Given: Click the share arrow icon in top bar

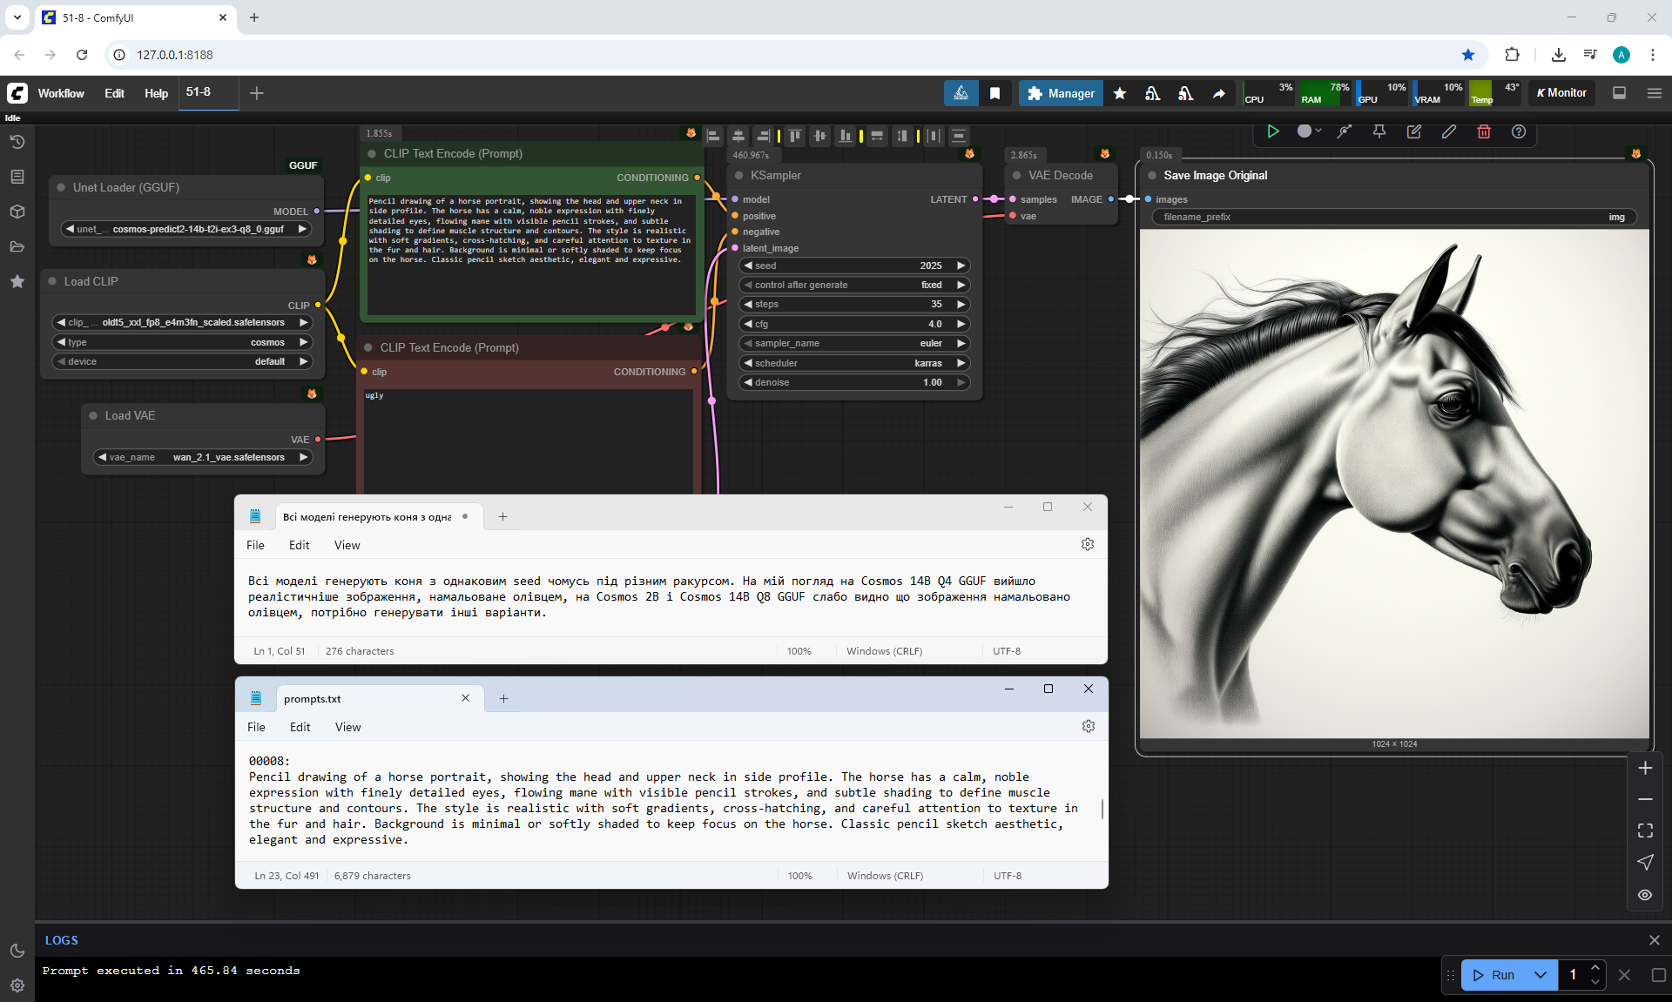Looking at the screenshot, I should point(1218,93).
